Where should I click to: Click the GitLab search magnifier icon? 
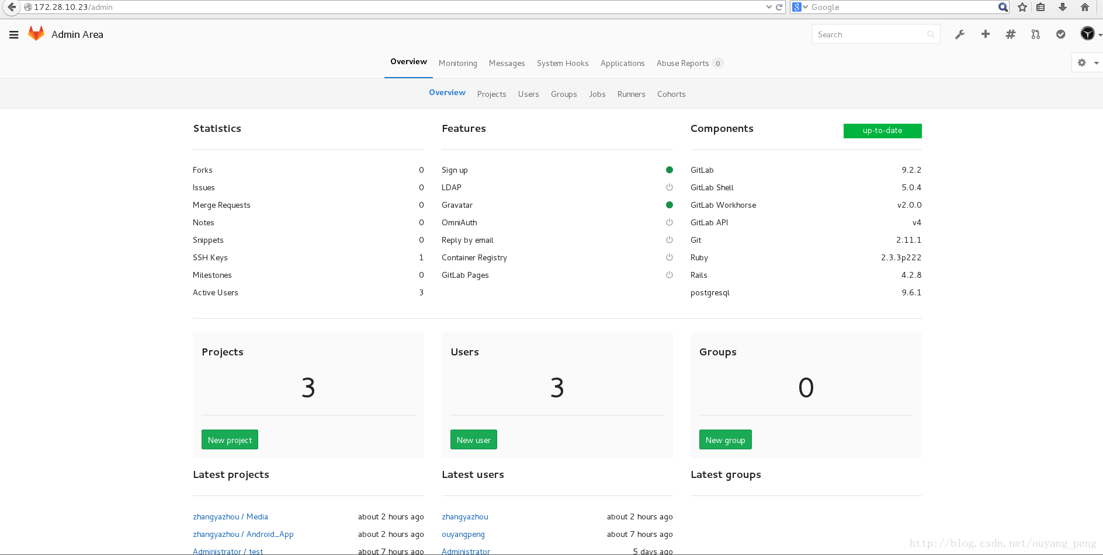(x=931, y=34)
